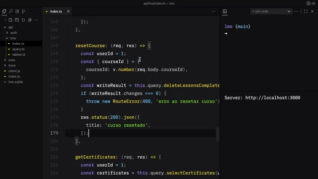Click writeResult.changes in the if condition
Screen dimensions: 318x179
(x=117, y=93)
